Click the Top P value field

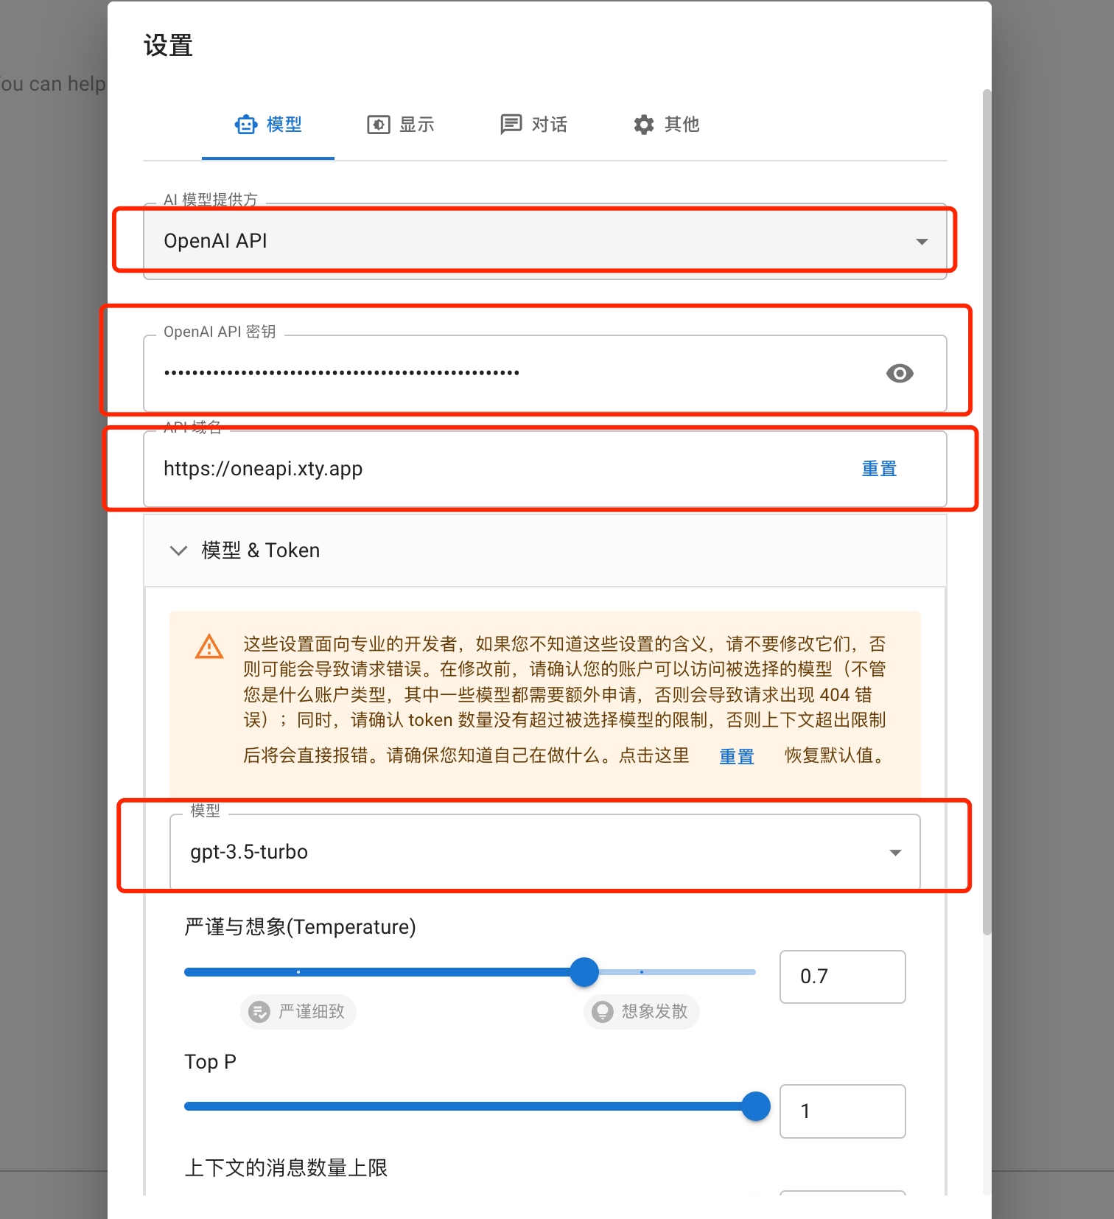coord(842,1111)
